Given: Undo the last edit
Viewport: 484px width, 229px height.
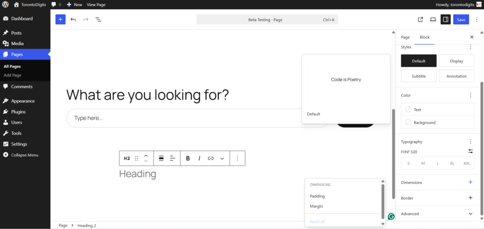Looking at the screenshot, I should pyautogui.click(x=73, y=19).
